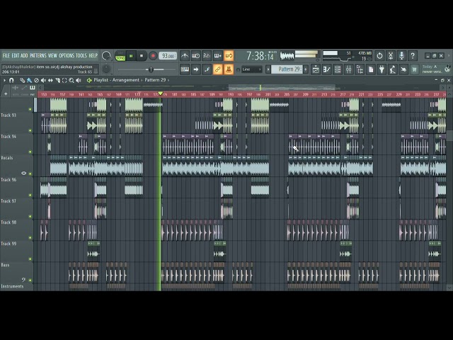
Task: Open the Browser icon
Action: point(360,69)
